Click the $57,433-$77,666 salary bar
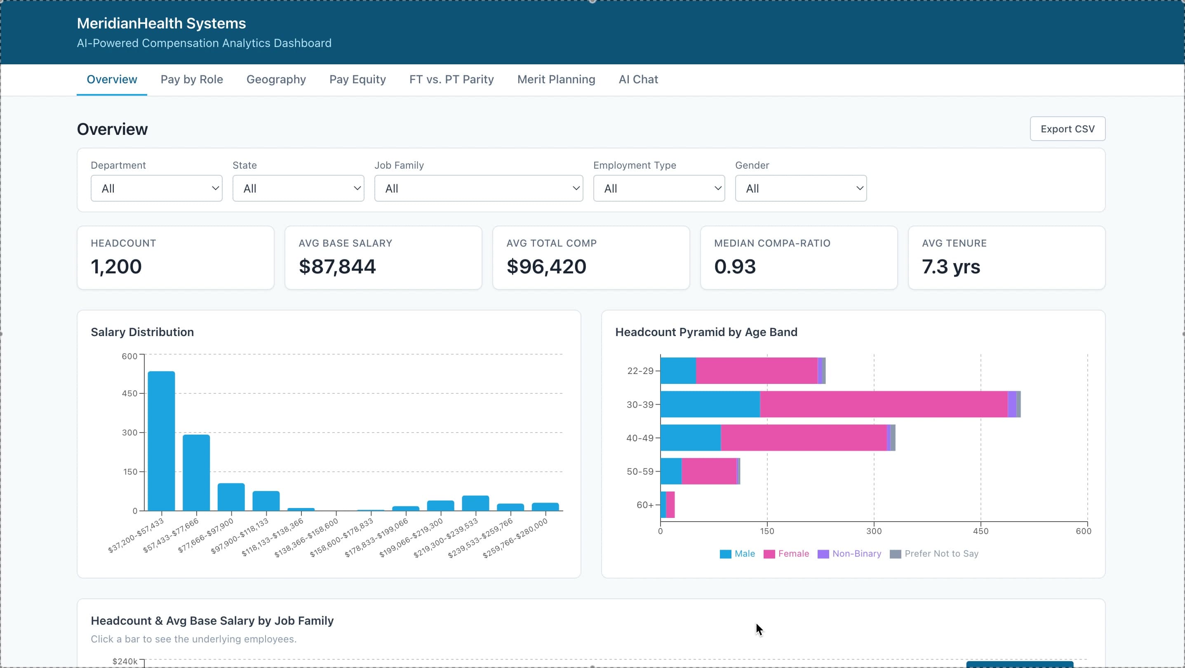 (x=196, y=473)
